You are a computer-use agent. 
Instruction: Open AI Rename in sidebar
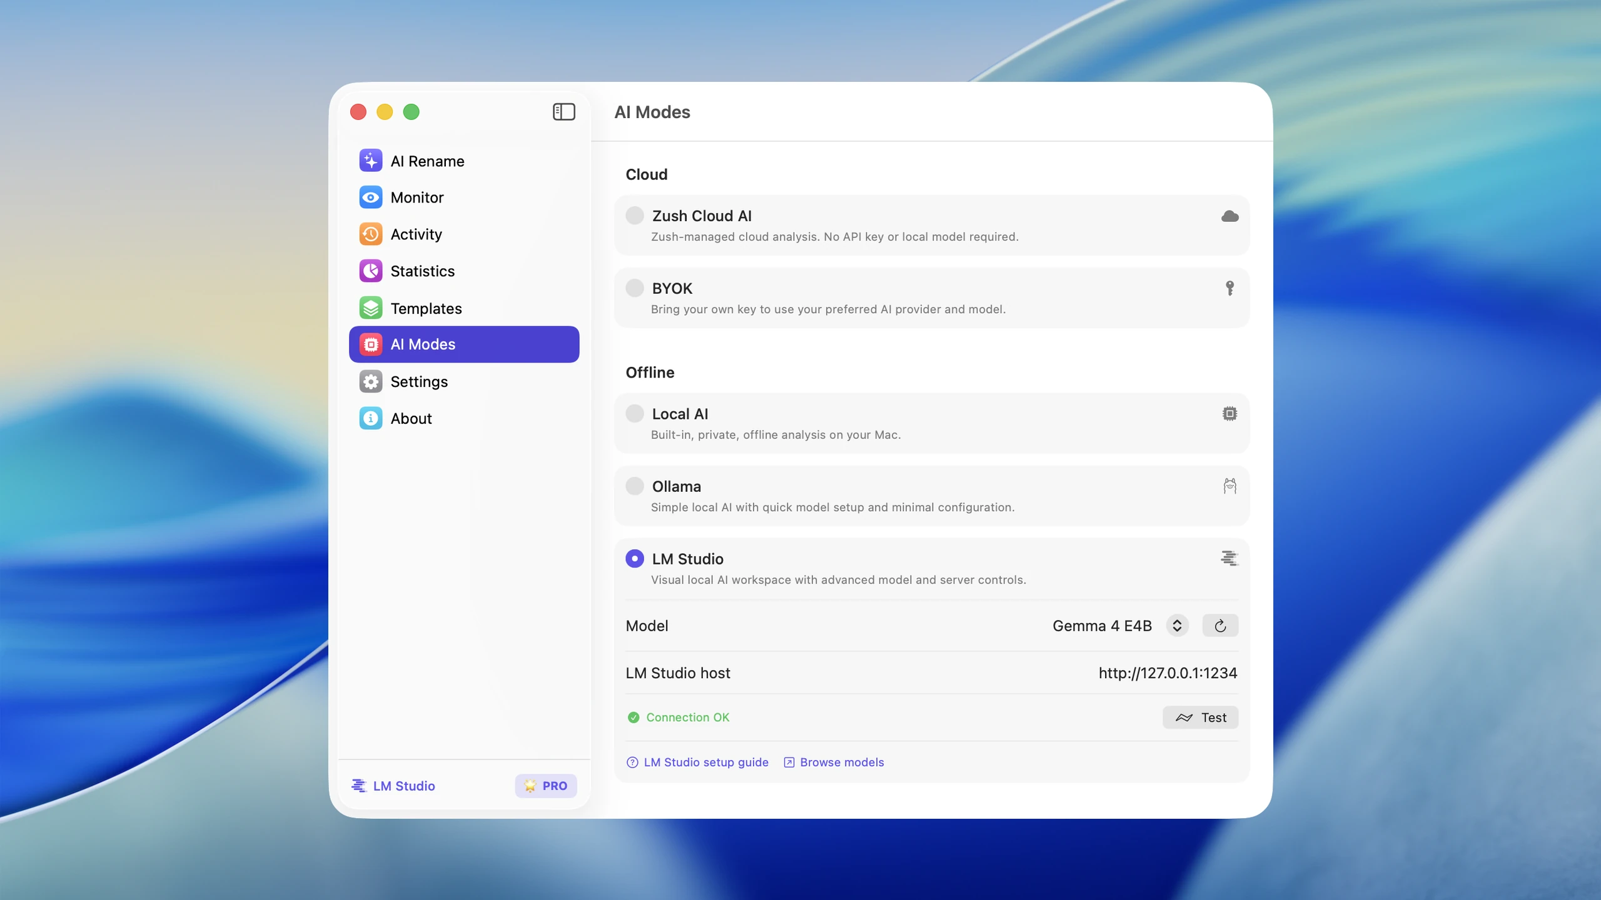point(464,161)
